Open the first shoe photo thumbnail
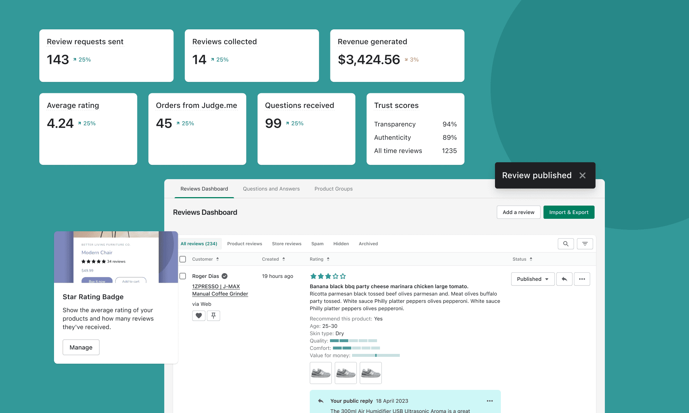Viewport: 689px width, 413px height. [320, 373]
